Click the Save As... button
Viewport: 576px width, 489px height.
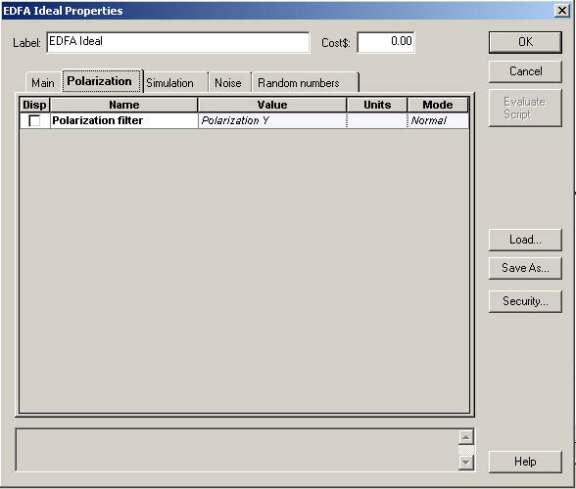[525, 268]
